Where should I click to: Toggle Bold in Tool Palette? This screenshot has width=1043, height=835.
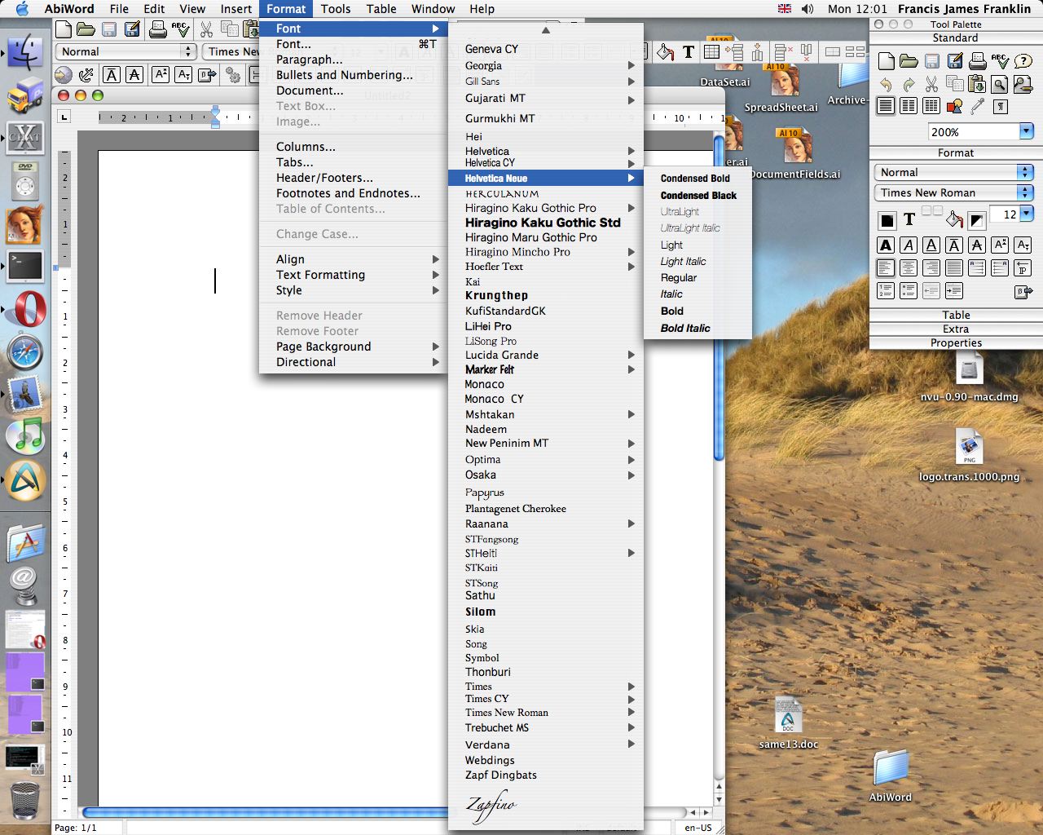886,244
